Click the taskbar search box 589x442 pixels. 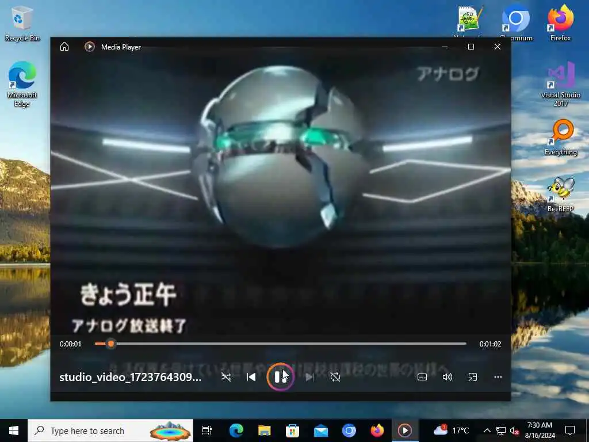coord(110,430)
